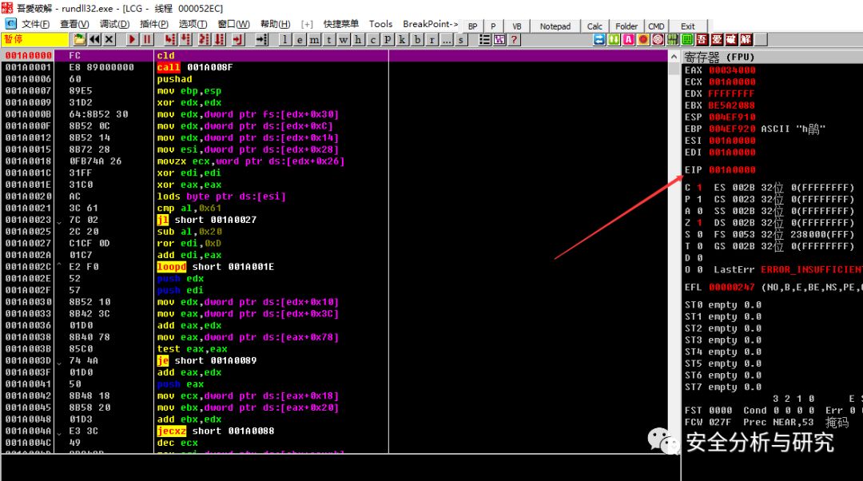The image size is (863, 481).
Task: Show the Memory map via the 'm' button
Action: [314, 40]
